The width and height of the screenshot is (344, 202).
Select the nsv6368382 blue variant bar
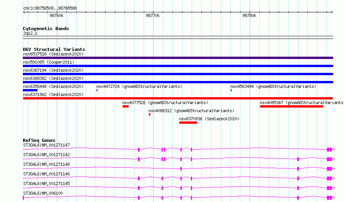(178, 82)
